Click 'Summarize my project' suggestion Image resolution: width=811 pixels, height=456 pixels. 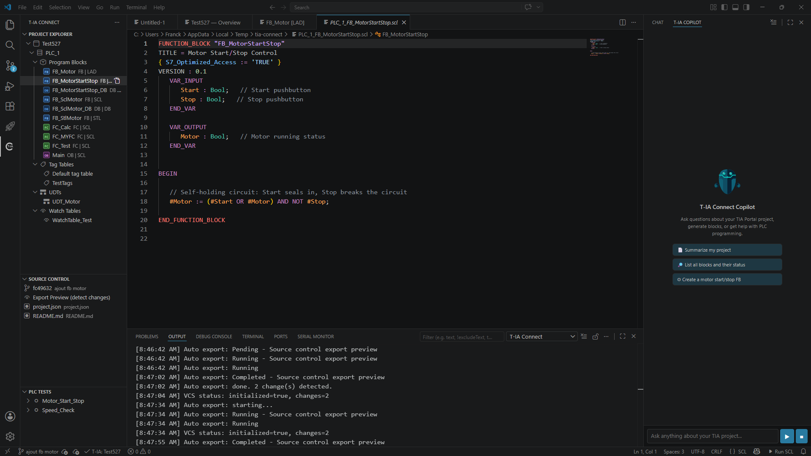pos(727,250)
